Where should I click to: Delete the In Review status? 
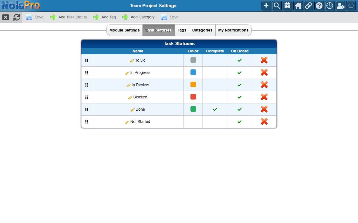[264, 85]
